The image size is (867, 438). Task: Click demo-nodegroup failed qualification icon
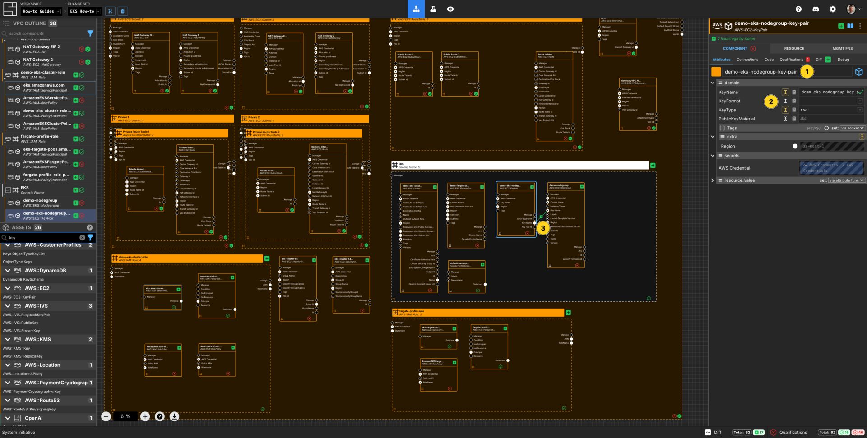82,203
